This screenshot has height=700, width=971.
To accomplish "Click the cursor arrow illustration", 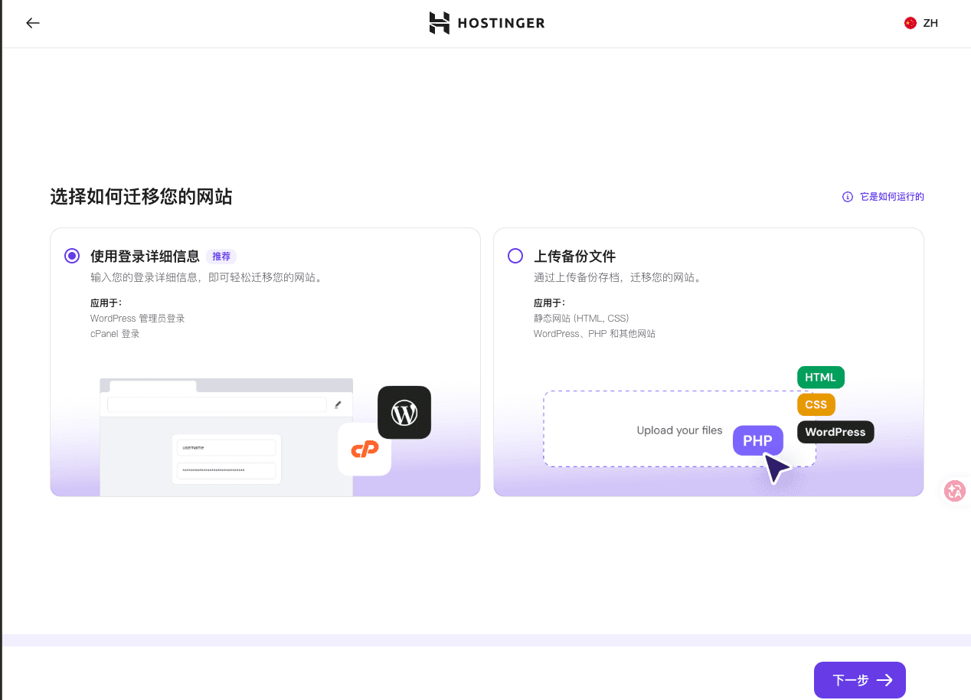I will 776,468.
